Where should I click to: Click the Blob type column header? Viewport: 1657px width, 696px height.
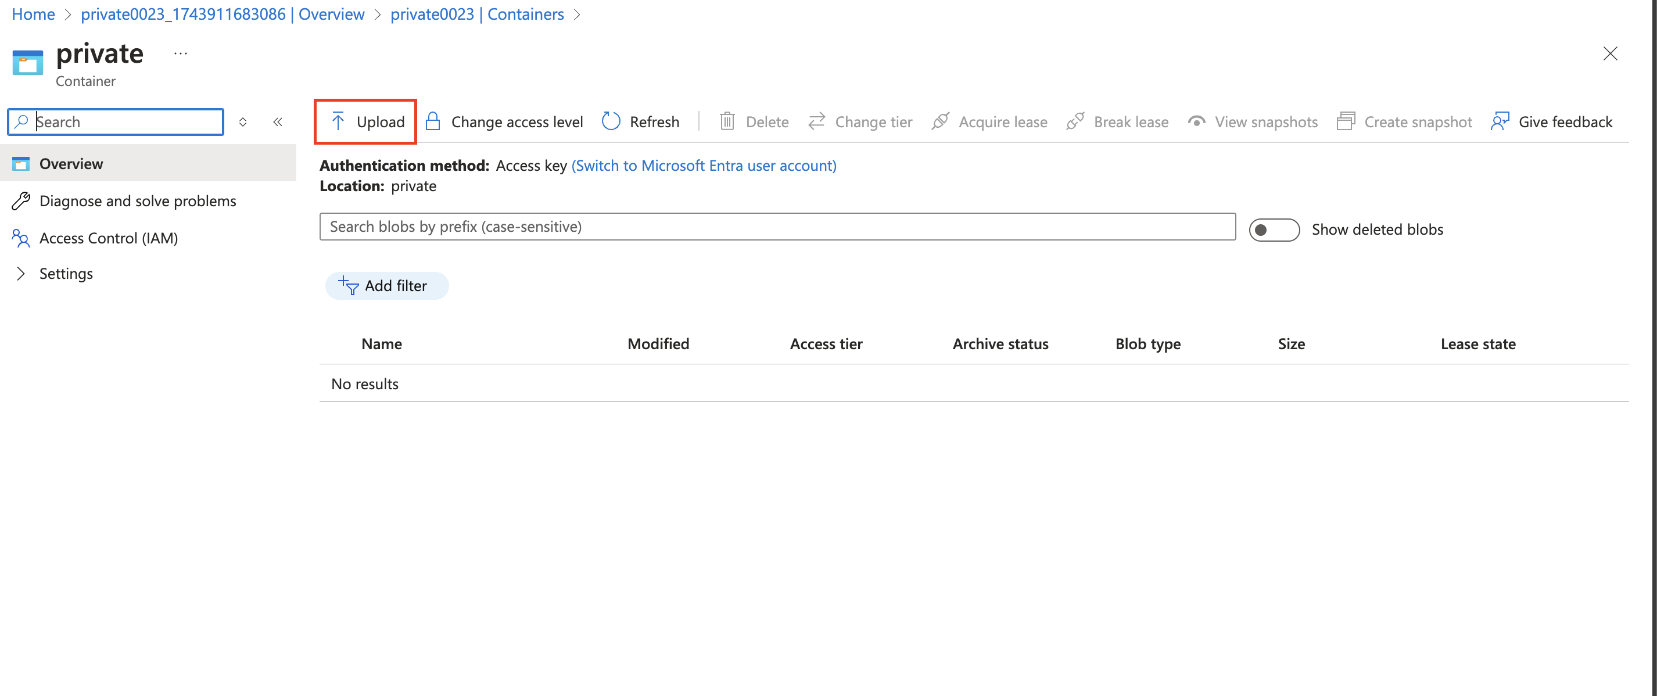[x=1148, y=344]
